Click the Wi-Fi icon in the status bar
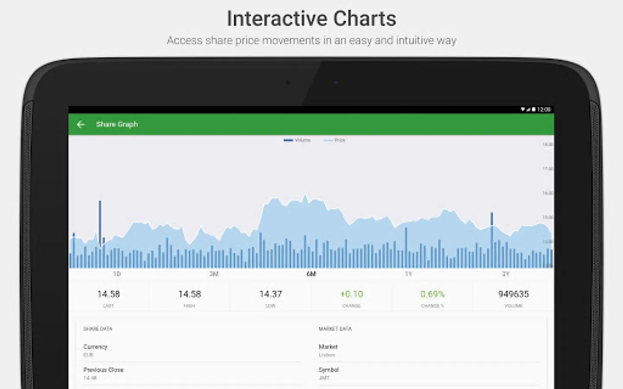Screen dimensions: 623x389 pos(523,109)
